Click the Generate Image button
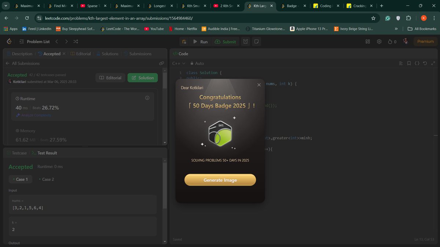 pyautogui.click(x=220, y=180)
